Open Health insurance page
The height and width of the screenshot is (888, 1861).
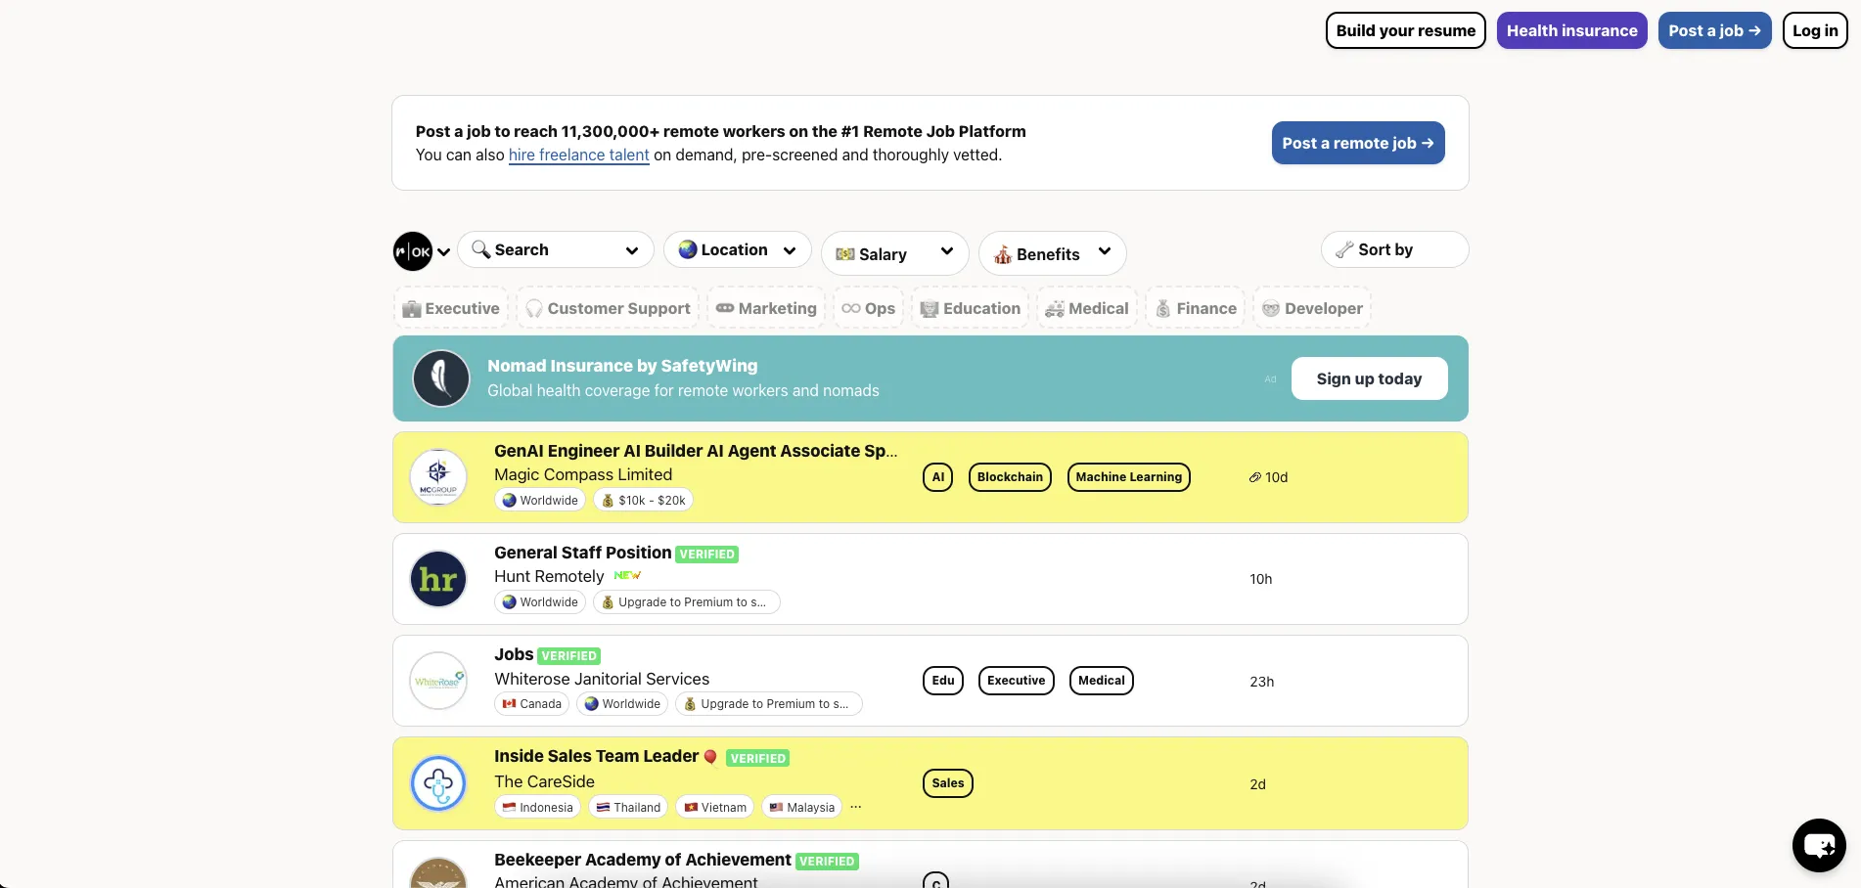1572,30
